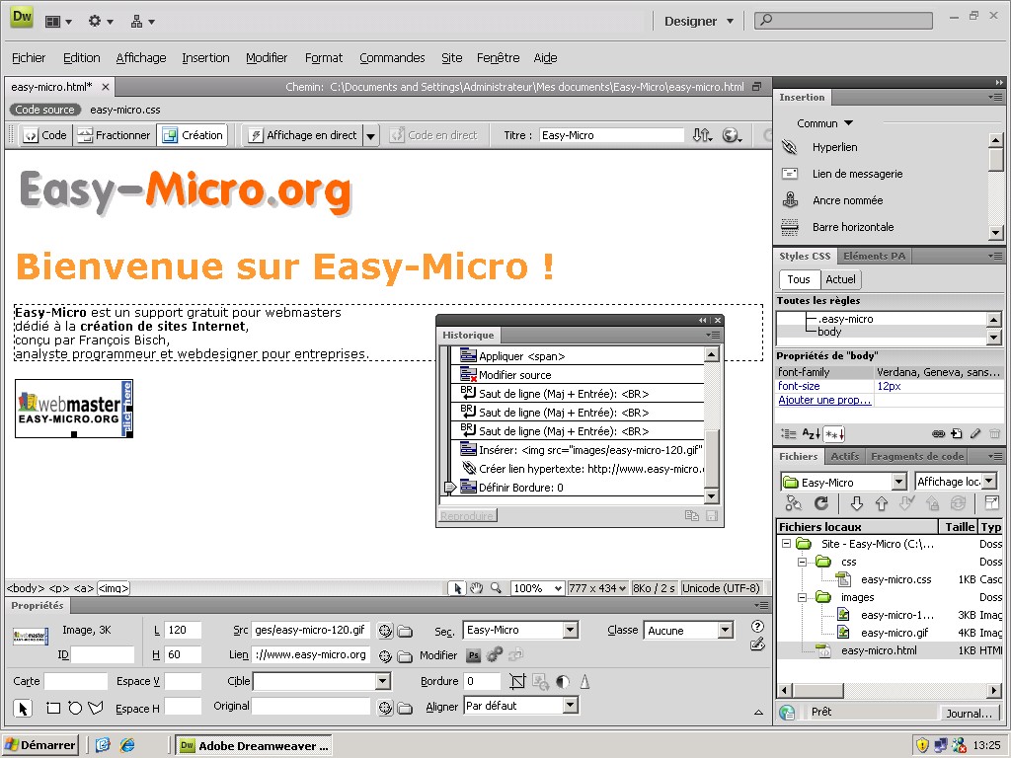The image size is (1011, 758).
Task: Open the Format menu
Action: [324, 58]
